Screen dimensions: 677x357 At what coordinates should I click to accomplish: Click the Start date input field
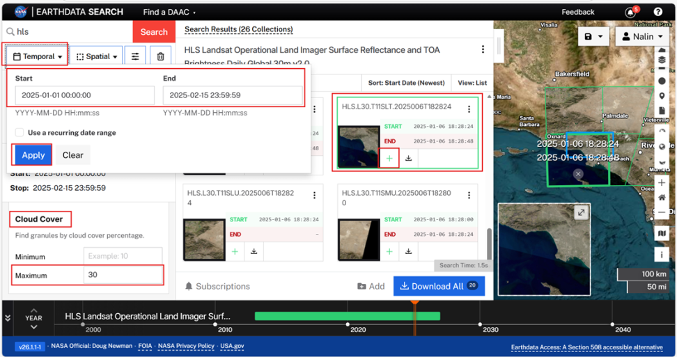(85, 95)
